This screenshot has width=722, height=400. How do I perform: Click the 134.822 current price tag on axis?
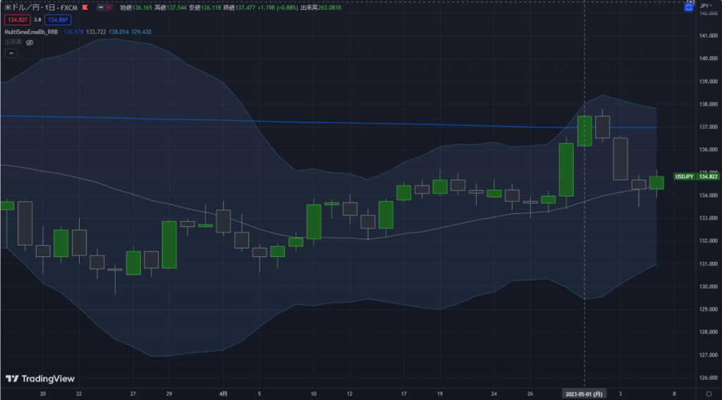(707, 177)
